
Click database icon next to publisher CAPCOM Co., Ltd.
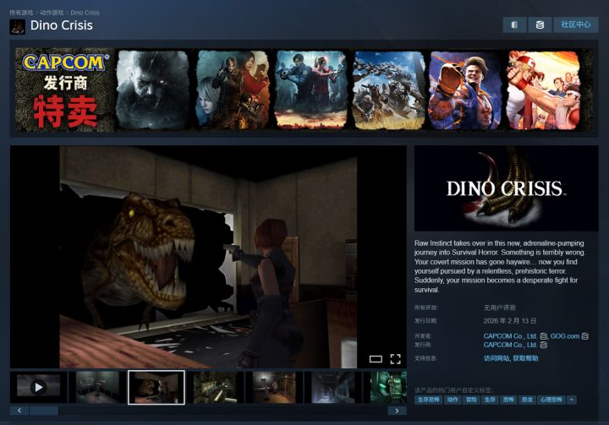coord(544,345)
